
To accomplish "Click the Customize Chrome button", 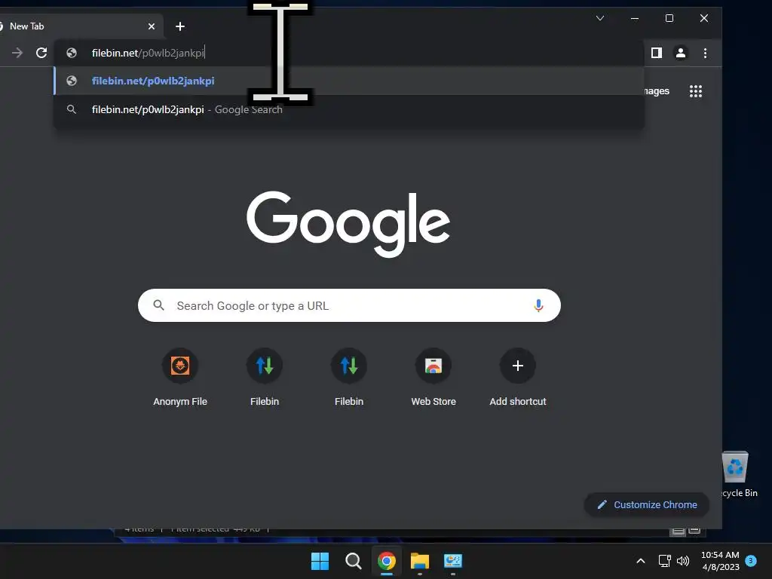I will tap(646, 504).
